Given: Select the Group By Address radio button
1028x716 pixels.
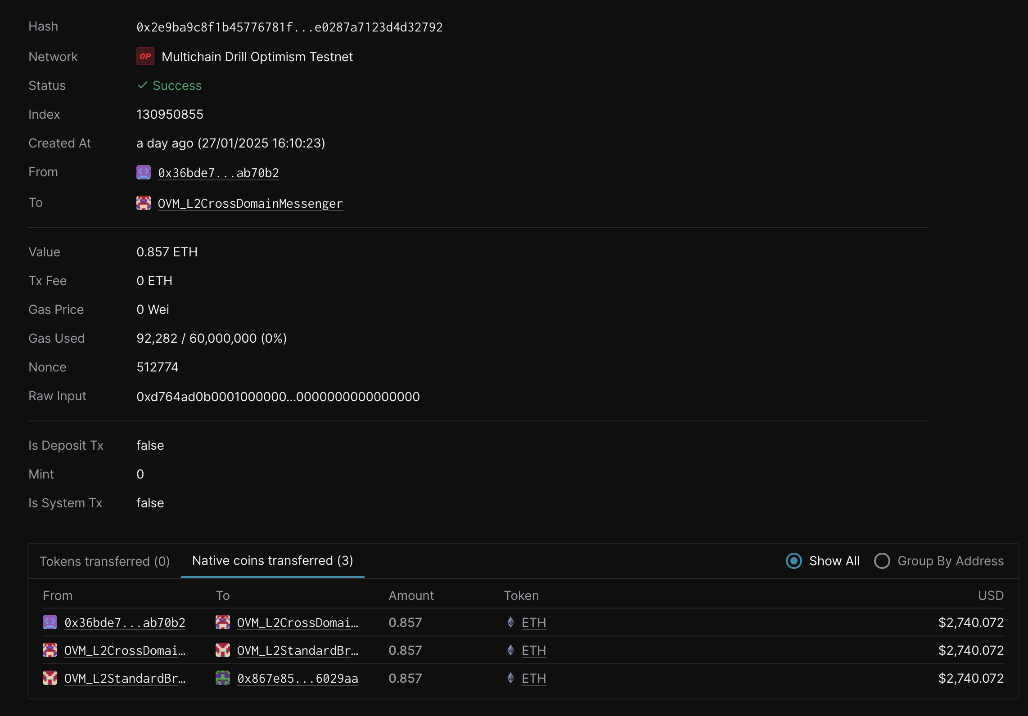Looking at the screenshot, I should (882, 561).
